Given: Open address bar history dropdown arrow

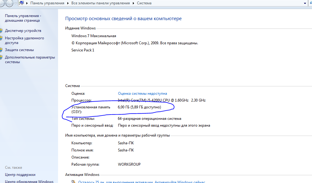Looking at the screenshot, I should pos(305,3).
